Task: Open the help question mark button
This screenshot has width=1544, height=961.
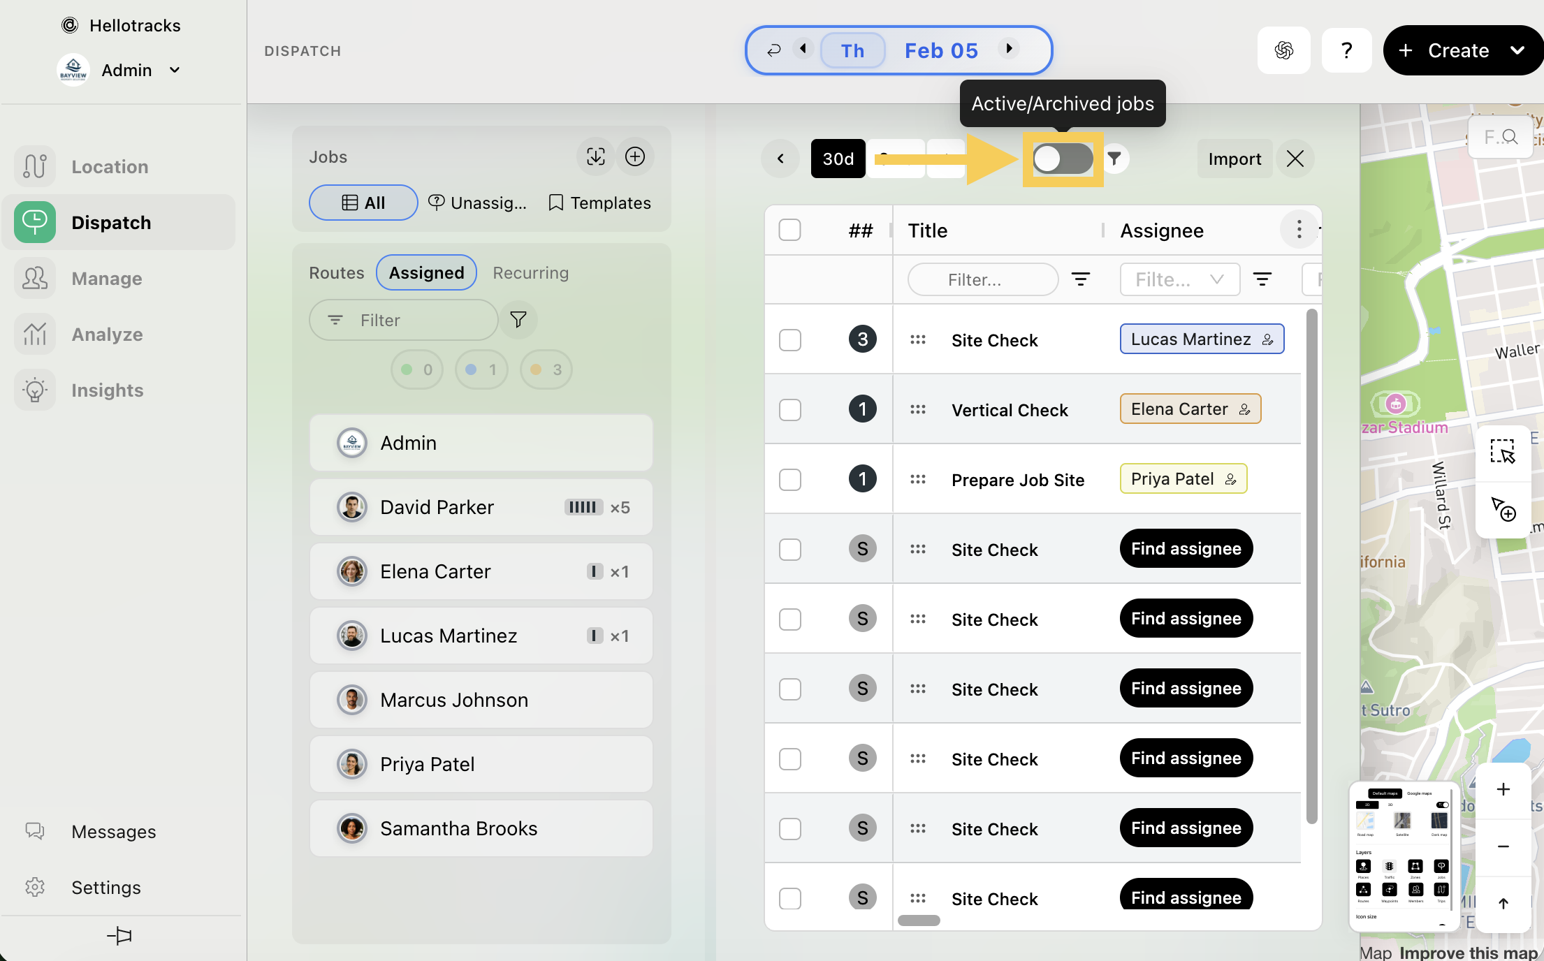Action: point(1346,50)
